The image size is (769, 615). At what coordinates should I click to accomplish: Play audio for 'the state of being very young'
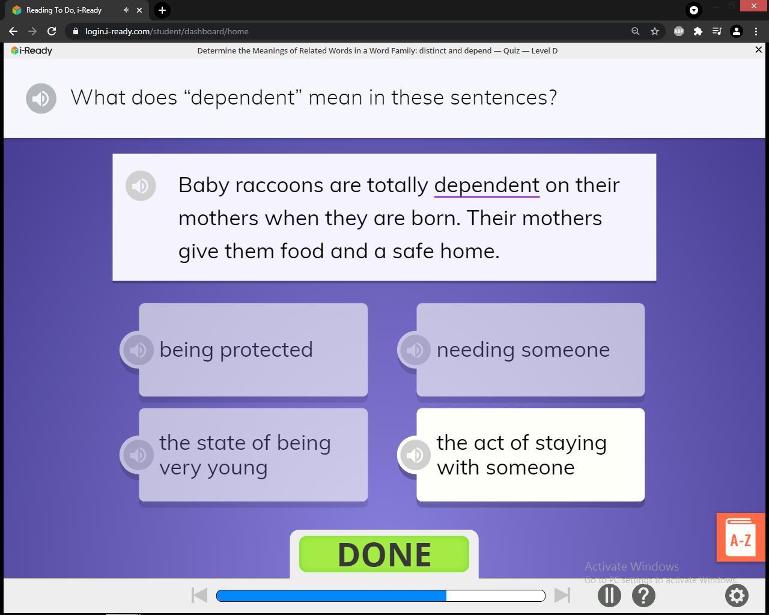click(x=138, y=455)
